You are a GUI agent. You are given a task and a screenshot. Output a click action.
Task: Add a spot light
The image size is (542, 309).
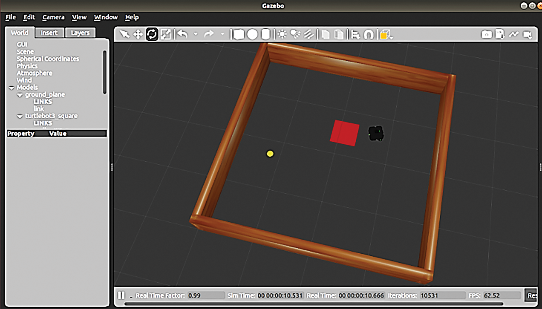point(295,35)
